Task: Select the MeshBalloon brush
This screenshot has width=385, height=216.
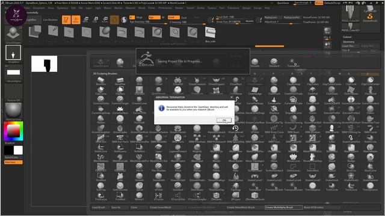Action: coord(100,158)
